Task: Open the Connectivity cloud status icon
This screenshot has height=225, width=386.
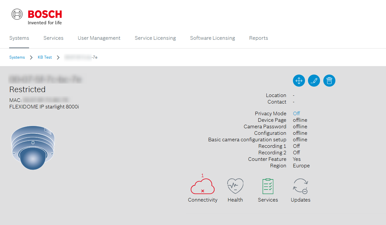Action: pyautogui.click(x=202, y=187)
